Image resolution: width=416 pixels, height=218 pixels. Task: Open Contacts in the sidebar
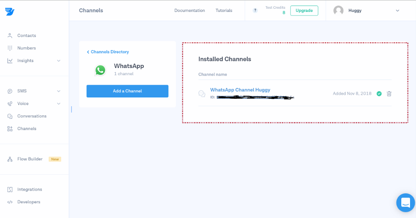(x=27, y=35)
